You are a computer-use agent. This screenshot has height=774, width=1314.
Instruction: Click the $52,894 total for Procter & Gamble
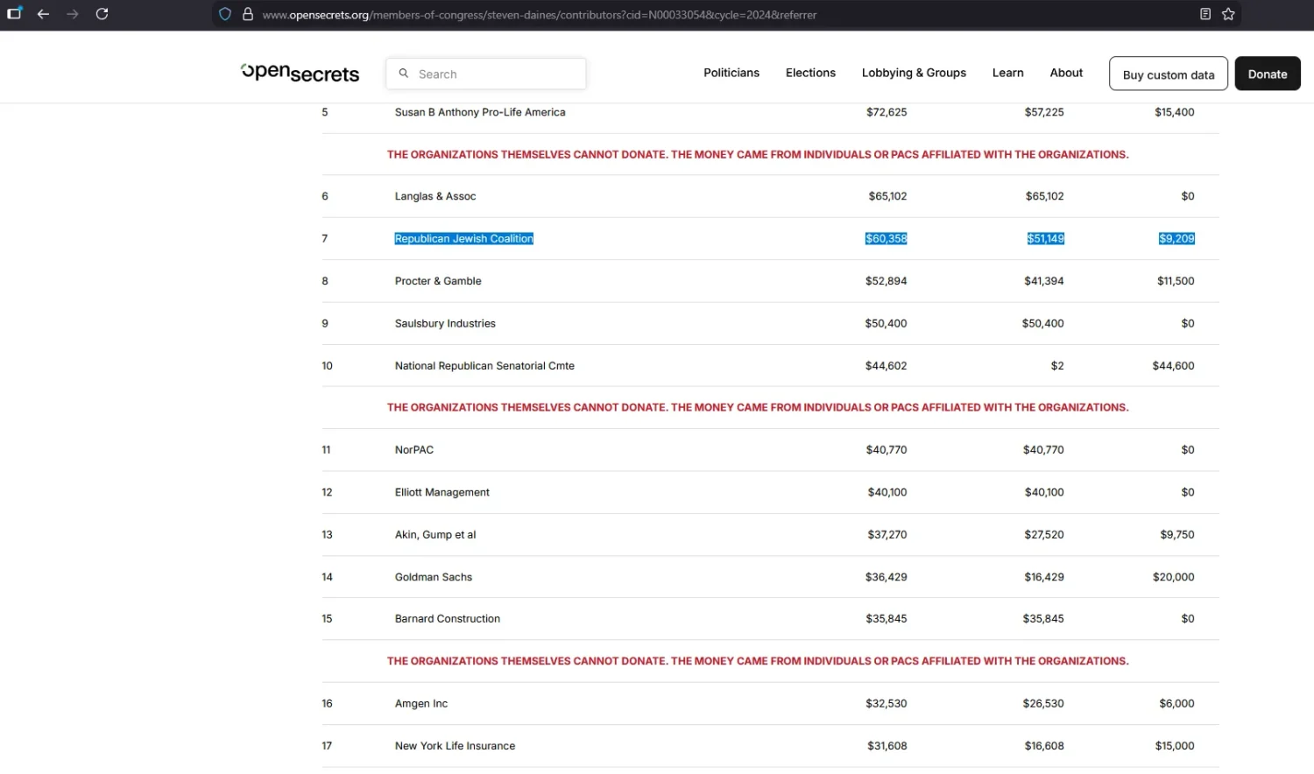pos(886,281)
